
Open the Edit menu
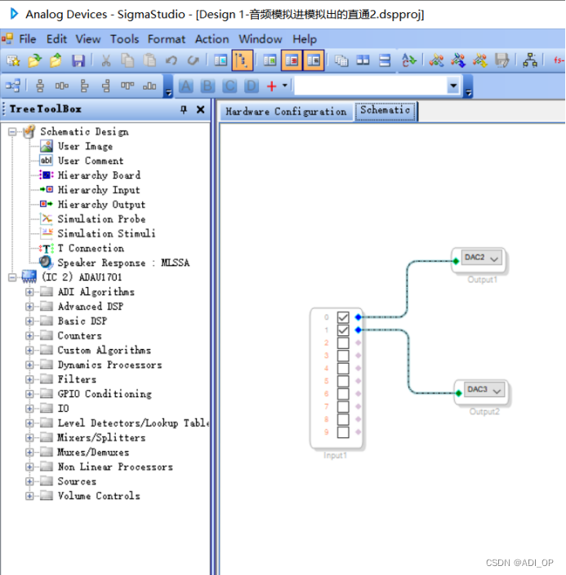point(56,39)
